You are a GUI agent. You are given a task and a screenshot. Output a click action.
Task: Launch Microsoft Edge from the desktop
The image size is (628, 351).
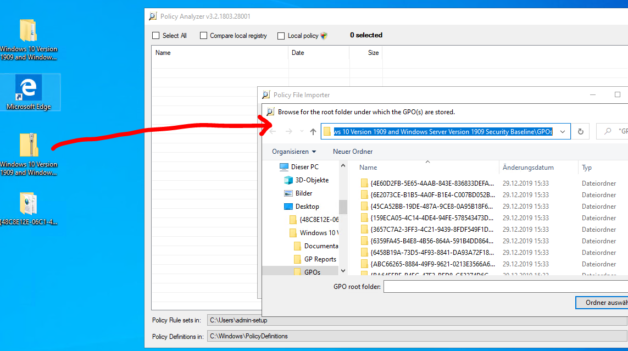(x=29, y=92)
